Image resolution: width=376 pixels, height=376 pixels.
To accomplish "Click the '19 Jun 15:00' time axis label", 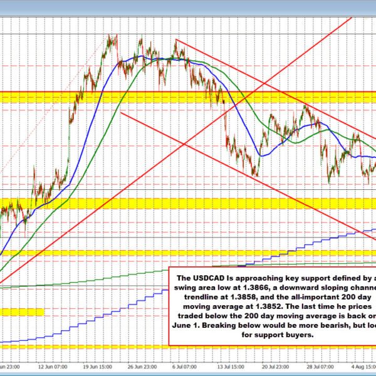I will 97,367.
